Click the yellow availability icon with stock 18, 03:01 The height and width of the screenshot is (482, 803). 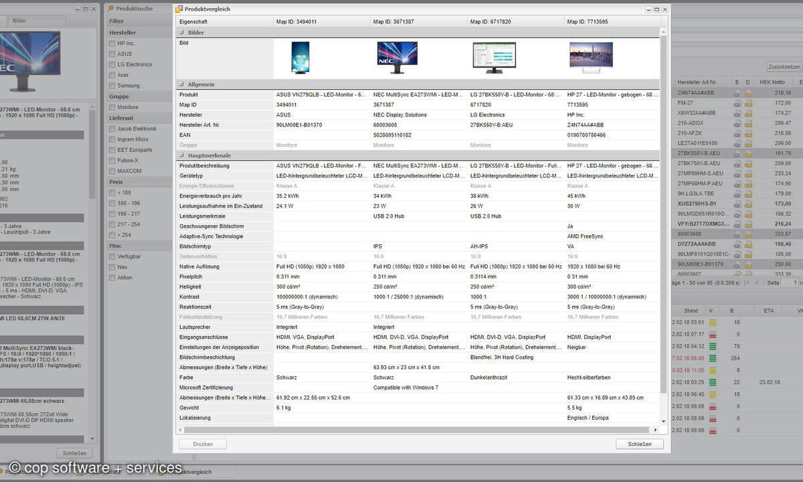click(713, 323)
